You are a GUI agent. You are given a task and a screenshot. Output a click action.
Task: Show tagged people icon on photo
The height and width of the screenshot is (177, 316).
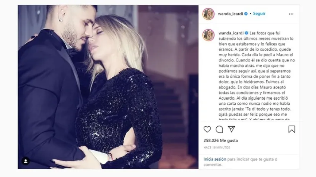coord(26,161)
